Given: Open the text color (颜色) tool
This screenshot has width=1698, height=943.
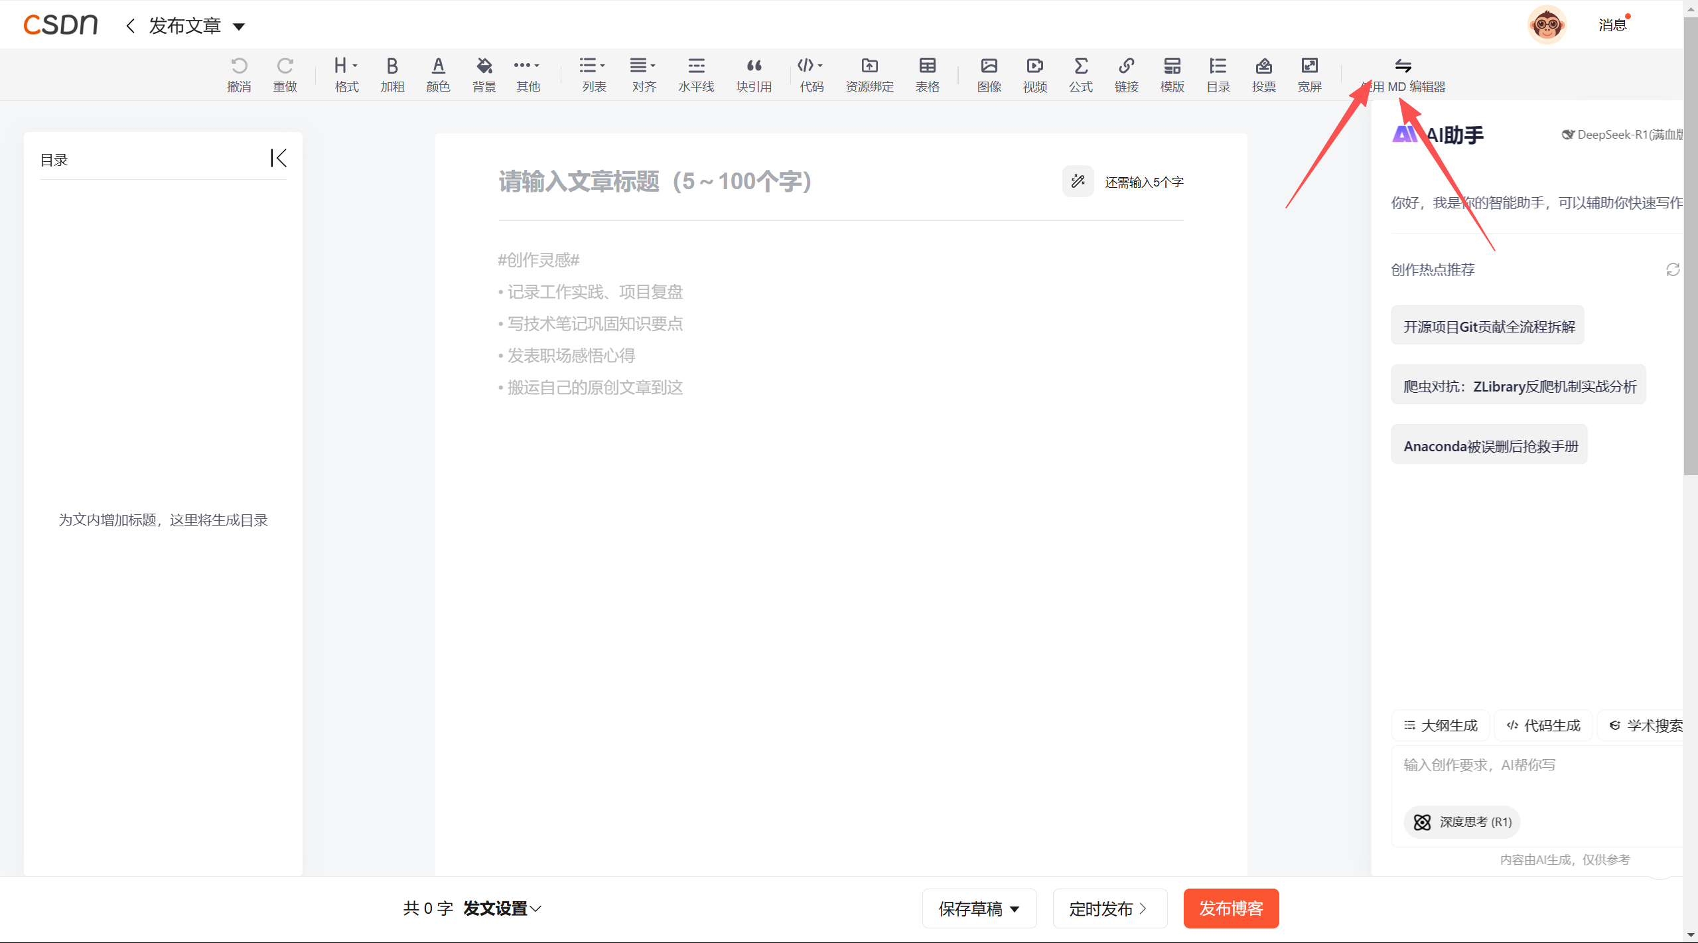Looking at the screenshot, I should coord(438,73).
